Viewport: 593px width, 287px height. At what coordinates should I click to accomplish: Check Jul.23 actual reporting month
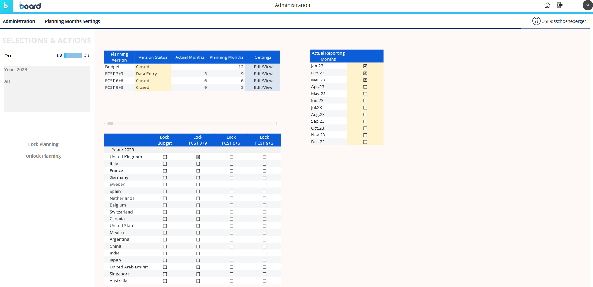coord(365,108)
